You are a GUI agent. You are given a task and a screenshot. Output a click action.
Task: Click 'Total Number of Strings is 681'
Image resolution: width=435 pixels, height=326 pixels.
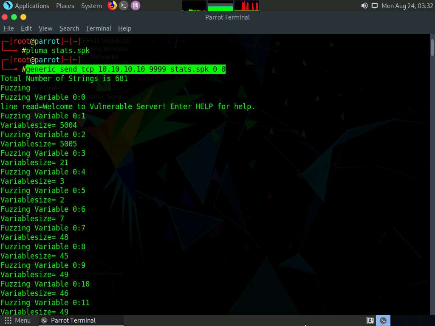(64, 79)
